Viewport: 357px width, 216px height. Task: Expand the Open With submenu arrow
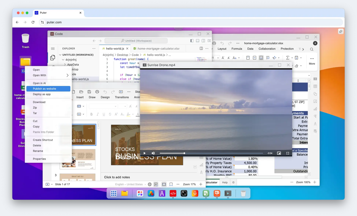pos(68,75)
